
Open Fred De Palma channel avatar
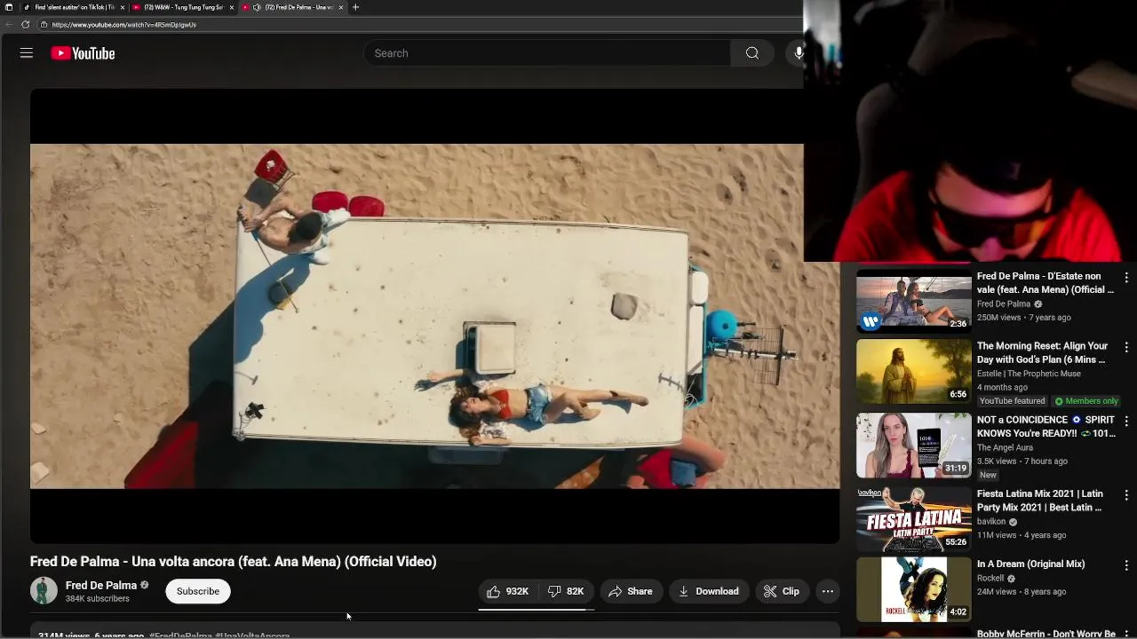pos(44,591)
